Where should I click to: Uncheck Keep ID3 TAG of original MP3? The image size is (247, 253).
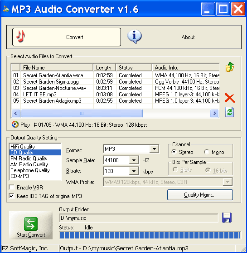point(12,196)
